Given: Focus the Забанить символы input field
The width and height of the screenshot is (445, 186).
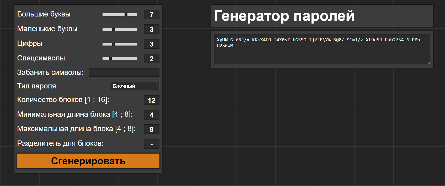Looking at the screenshot, I should (x=124, y=72).
